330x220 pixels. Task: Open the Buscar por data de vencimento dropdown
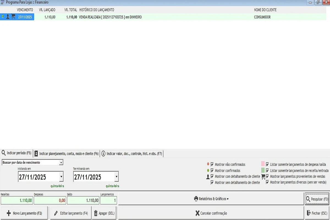(61, 163)
